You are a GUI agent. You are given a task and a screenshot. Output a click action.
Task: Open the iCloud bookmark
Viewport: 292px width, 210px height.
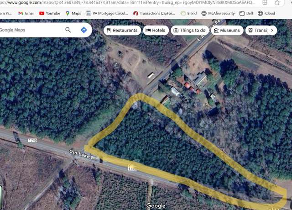point(266,13)
